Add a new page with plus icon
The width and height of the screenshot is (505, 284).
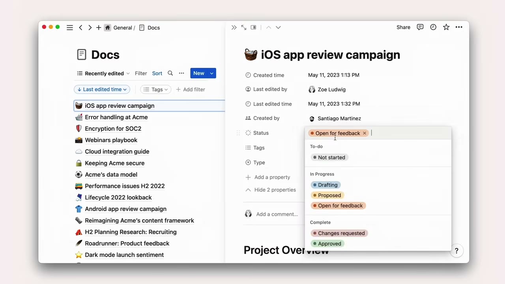click(99, 28)
